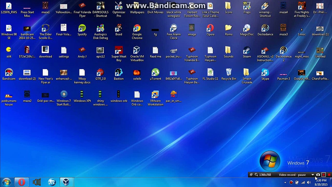Open the Spotify desktop shortcut

point(82,30)
